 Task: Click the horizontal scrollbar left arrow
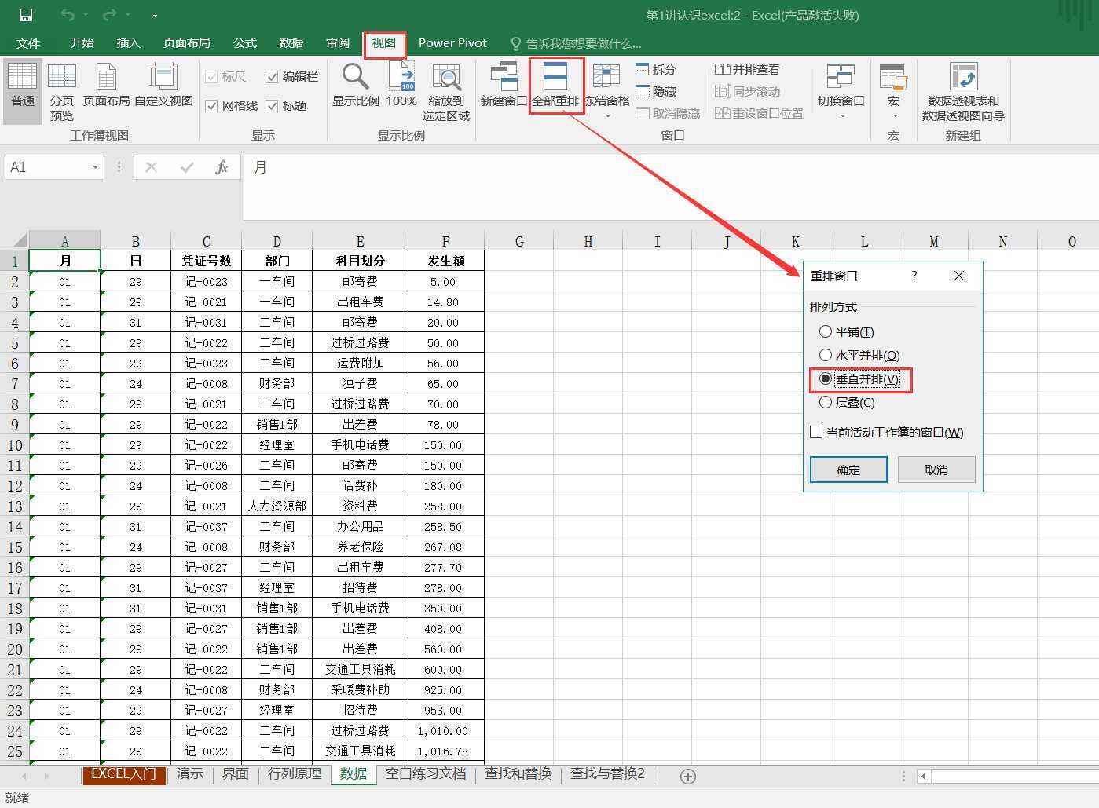(x=925, y=776)
